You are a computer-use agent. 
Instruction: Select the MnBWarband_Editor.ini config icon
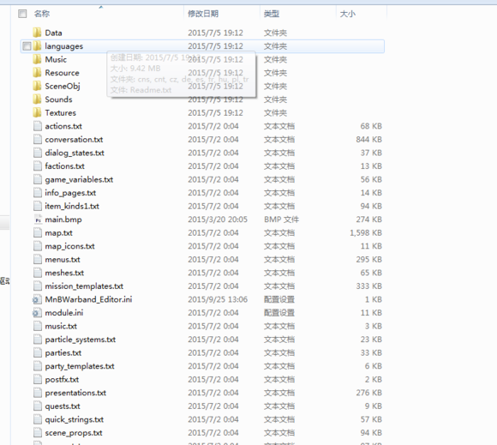tap(37, 299)
